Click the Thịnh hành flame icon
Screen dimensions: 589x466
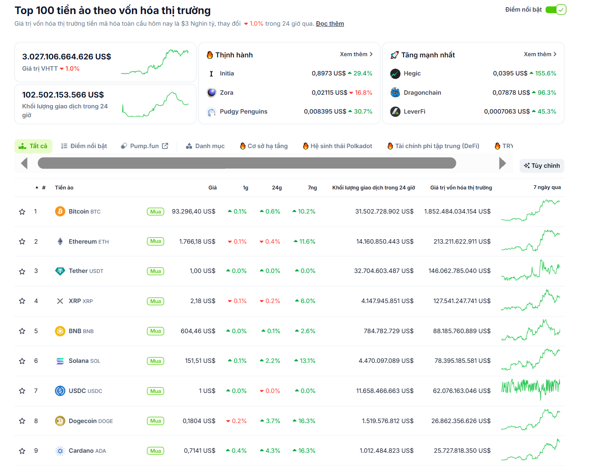[210, 55]
